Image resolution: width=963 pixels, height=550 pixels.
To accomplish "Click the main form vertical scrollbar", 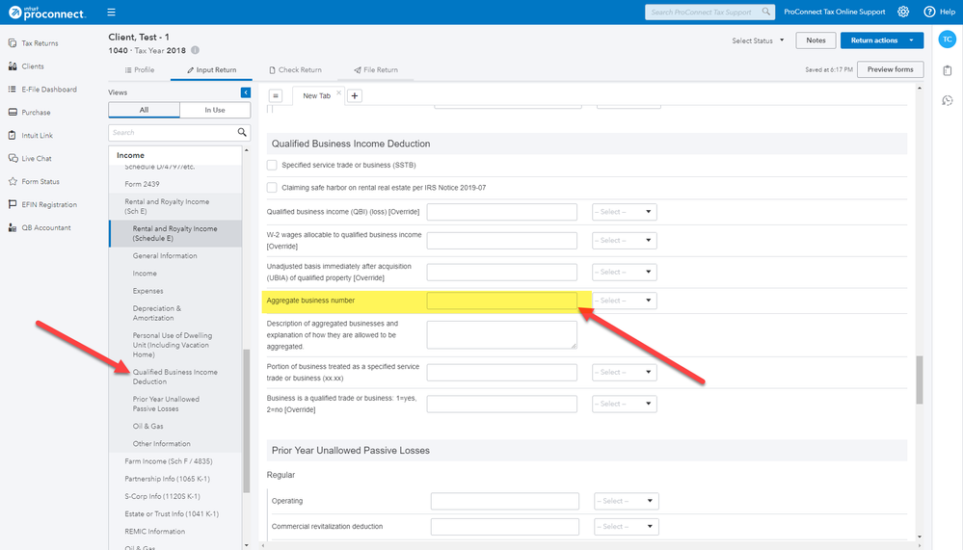I will coord(920,380).
